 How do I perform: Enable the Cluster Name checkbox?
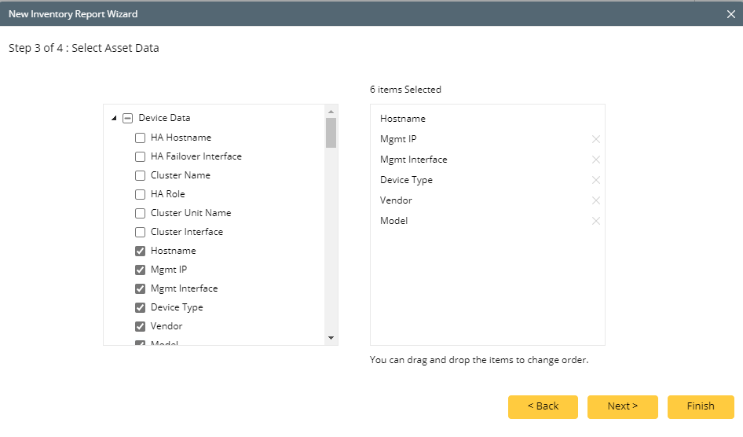(x=141, y=175)
